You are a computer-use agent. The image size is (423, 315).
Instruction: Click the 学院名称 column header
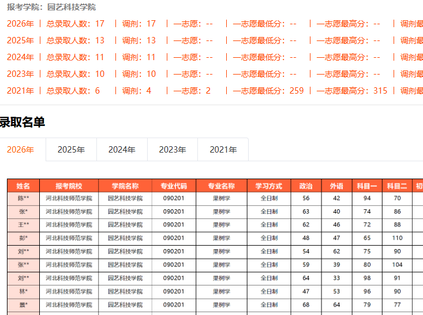(x=125, y=186)
